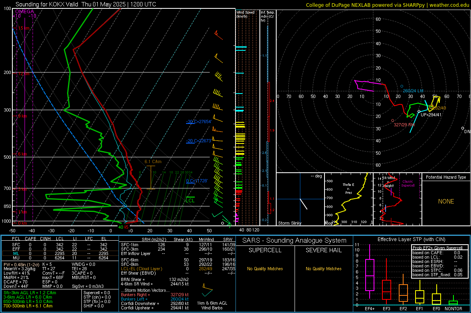Click the CAPE column header
This screenshot has width=471, height=313.
[x=30, y=239]
